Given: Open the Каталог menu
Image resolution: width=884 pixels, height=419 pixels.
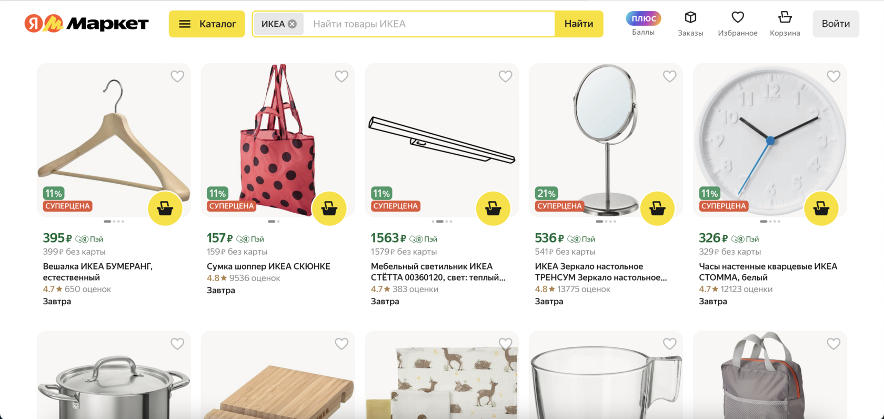Looking at the screenshot, I should pyautogui.click(x=207, y=24).
